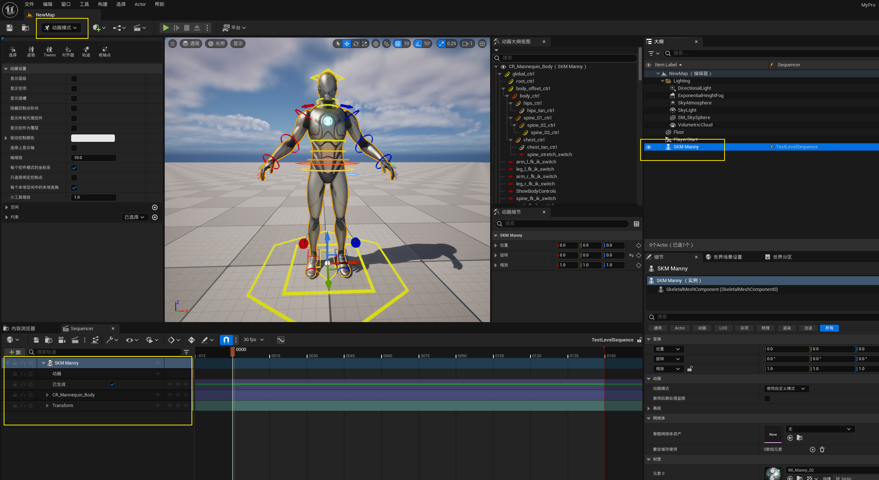
Task: Uncheck the 已生成 track checkbox
Action: [112, 384]
